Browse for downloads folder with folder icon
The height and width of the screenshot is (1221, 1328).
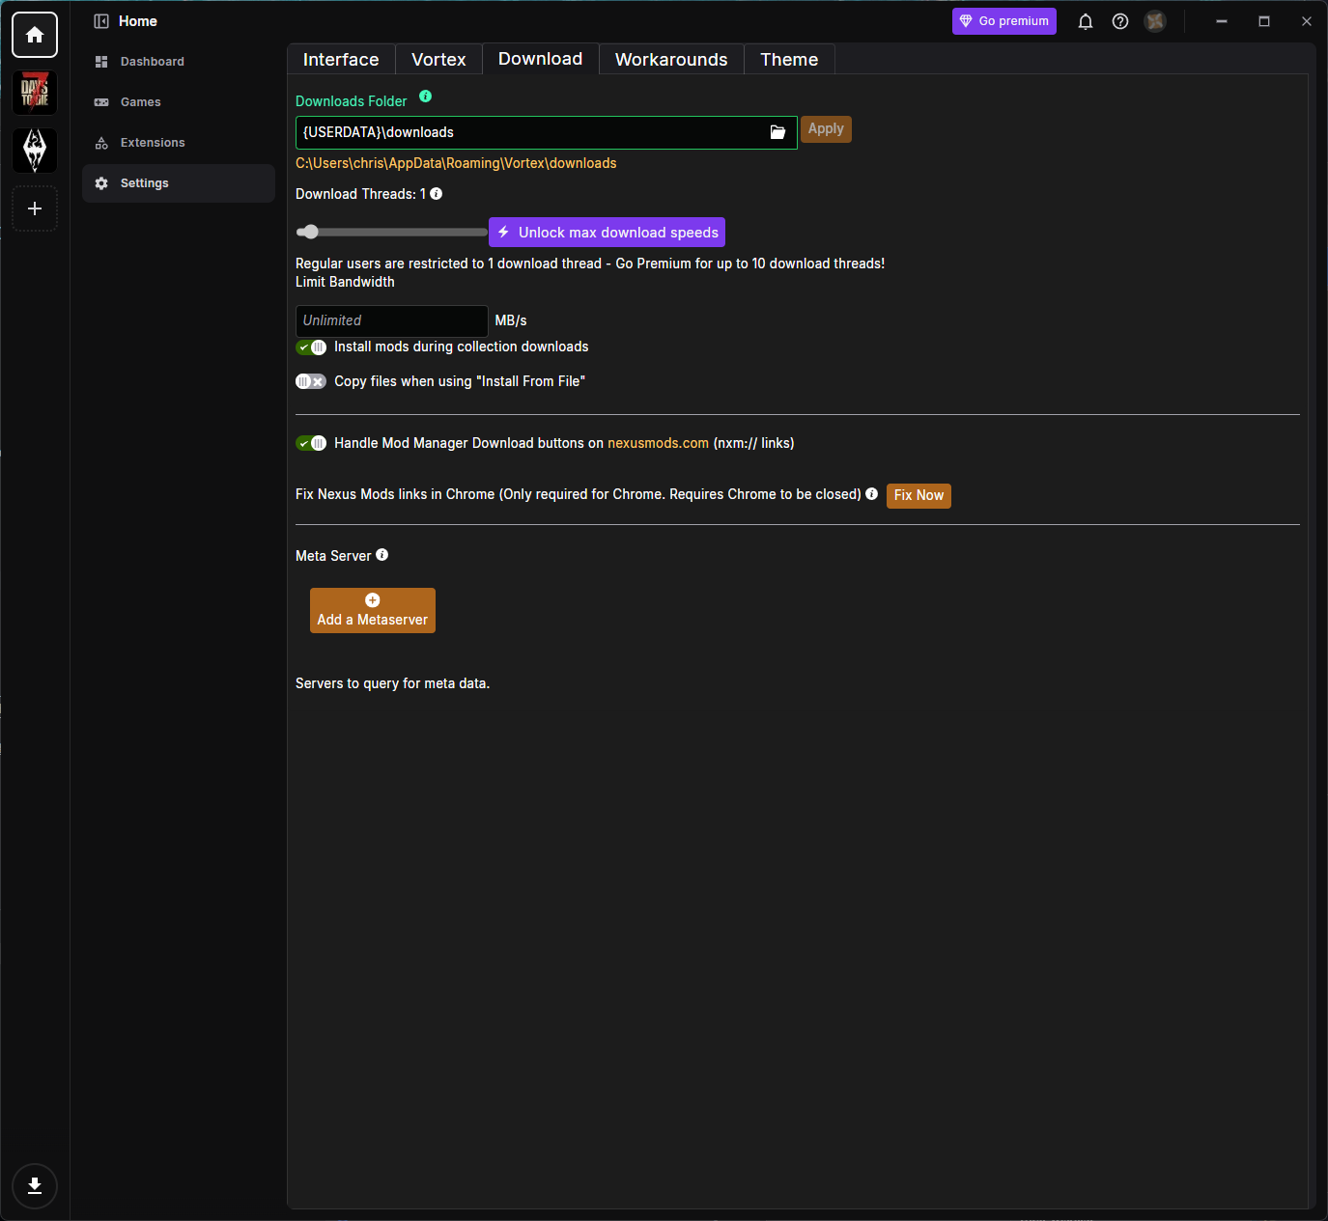pos(777,132)
